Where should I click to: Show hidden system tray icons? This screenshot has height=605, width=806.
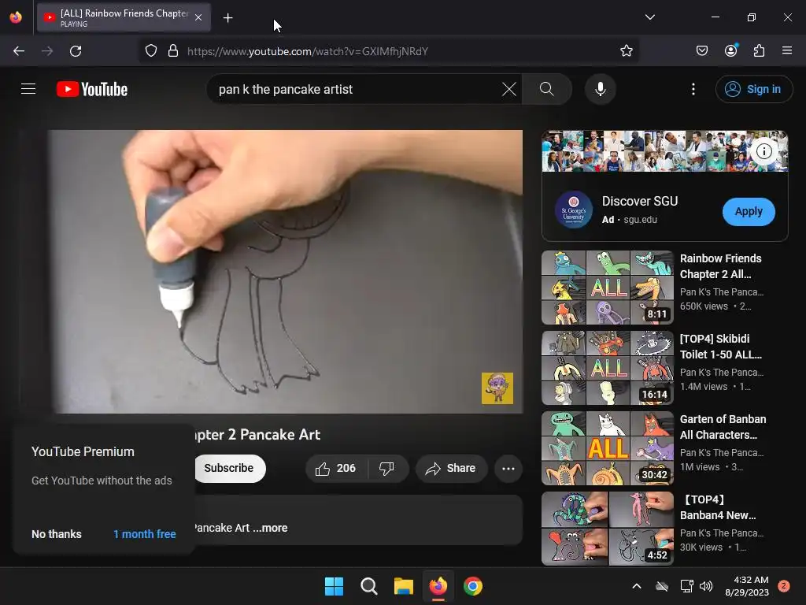coord(636,586)
